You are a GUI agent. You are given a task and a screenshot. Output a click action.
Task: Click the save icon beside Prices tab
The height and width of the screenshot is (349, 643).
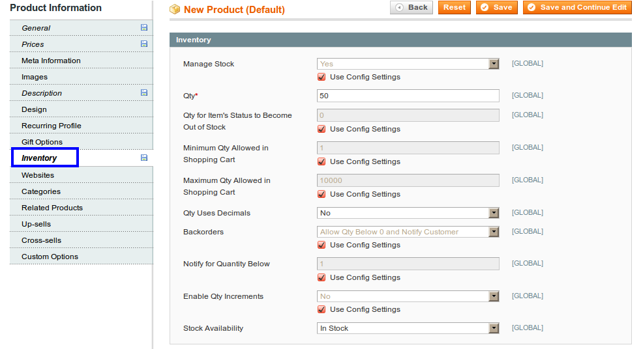coord(144,44)
